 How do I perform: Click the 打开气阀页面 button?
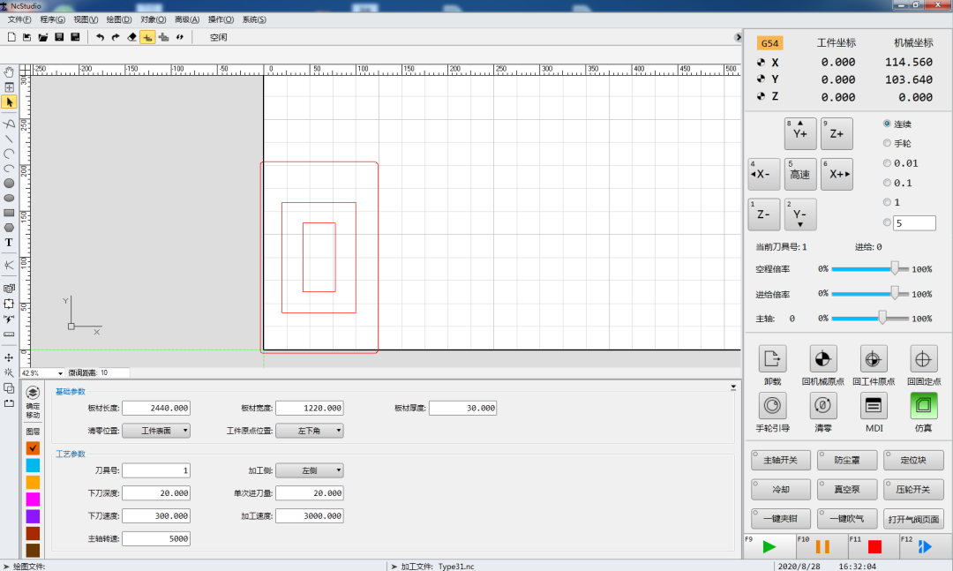pos(914,518)
